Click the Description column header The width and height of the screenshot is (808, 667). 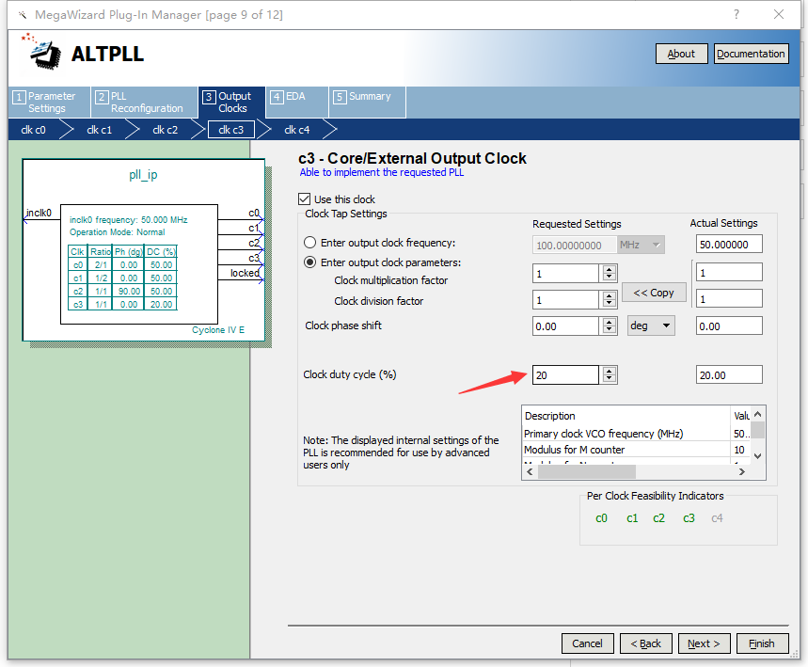[x=626, y=416]
